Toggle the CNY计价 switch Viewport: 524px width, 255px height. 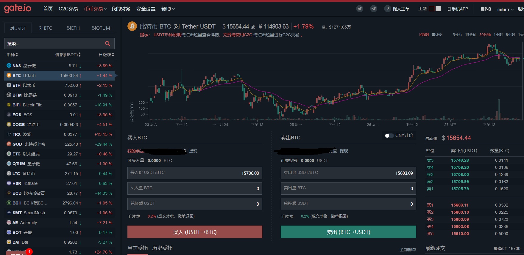point(389,136)
